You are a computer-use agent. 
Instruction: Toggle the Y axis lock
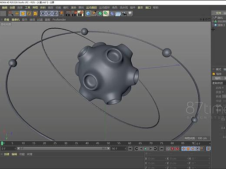49,13
